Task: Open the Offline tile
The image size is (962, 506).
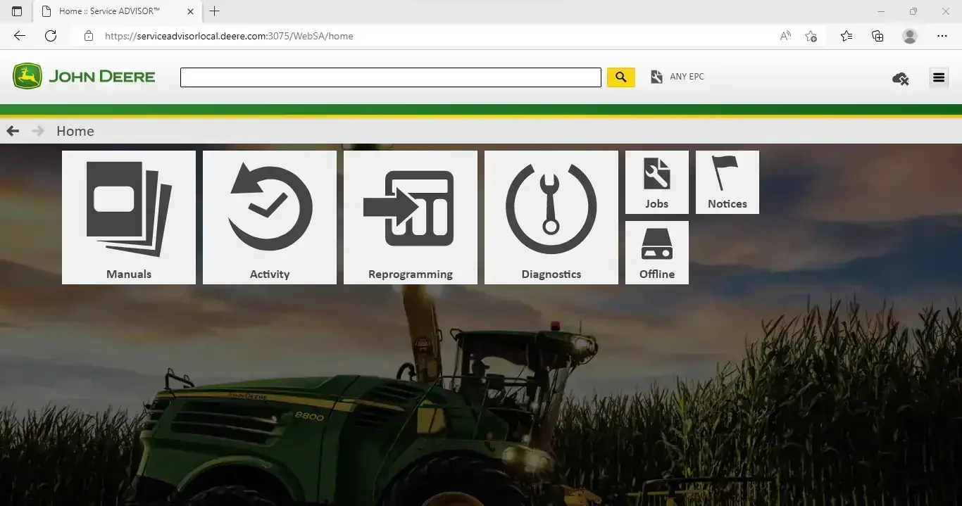Action: tap(657, 253)
